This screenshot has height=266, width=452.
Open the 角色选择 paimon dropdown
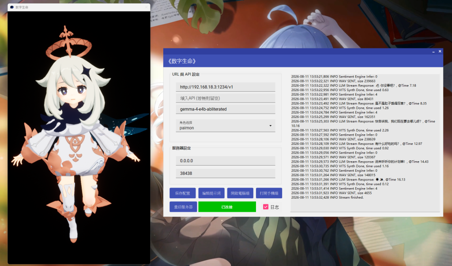click(x=226, y=126)
